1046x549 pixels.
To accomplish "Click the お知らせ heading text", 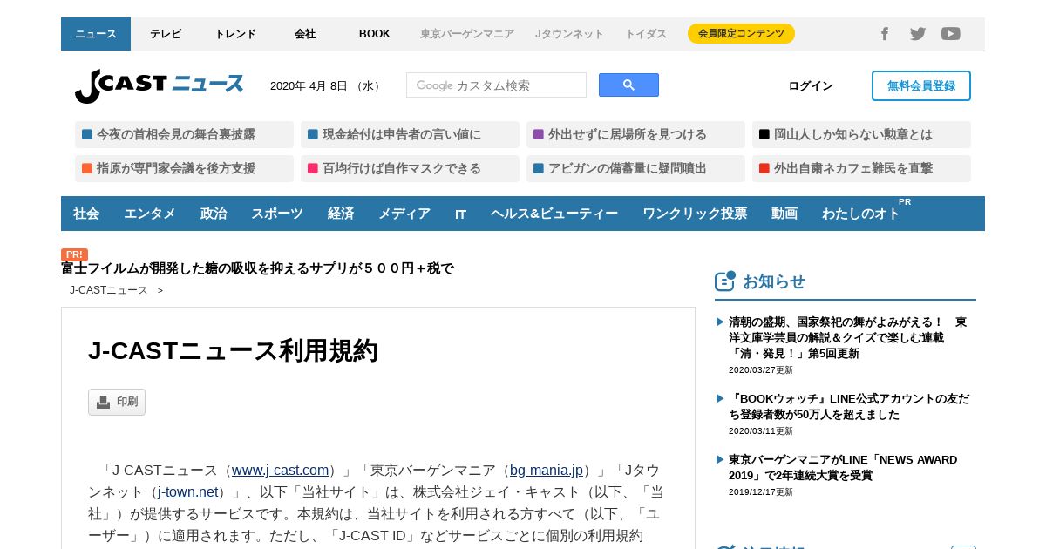I will [774, 281].
